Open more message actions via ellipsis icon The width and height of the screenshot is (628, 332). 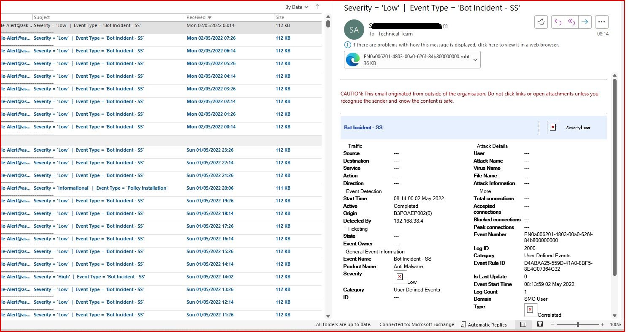pyautogui.click(x=601, y=22)
